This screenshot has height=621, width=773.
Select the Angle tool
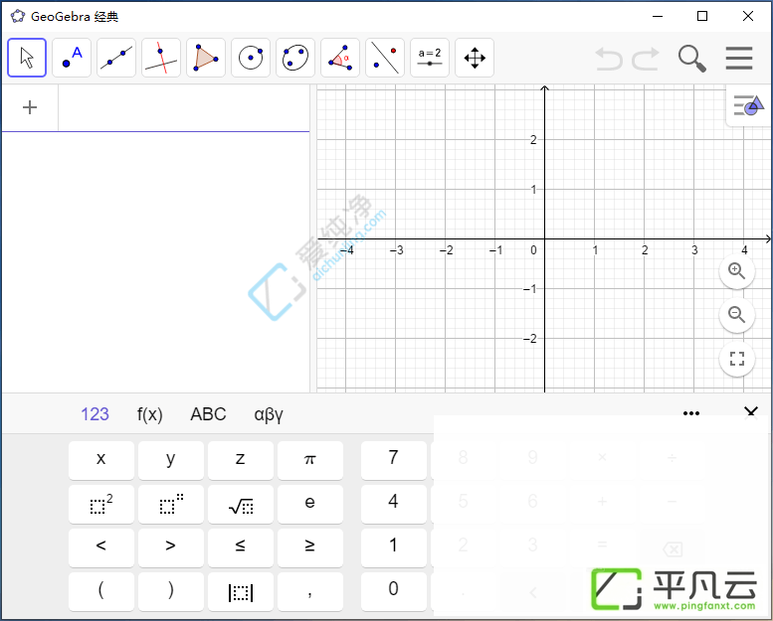coord(340,58)
